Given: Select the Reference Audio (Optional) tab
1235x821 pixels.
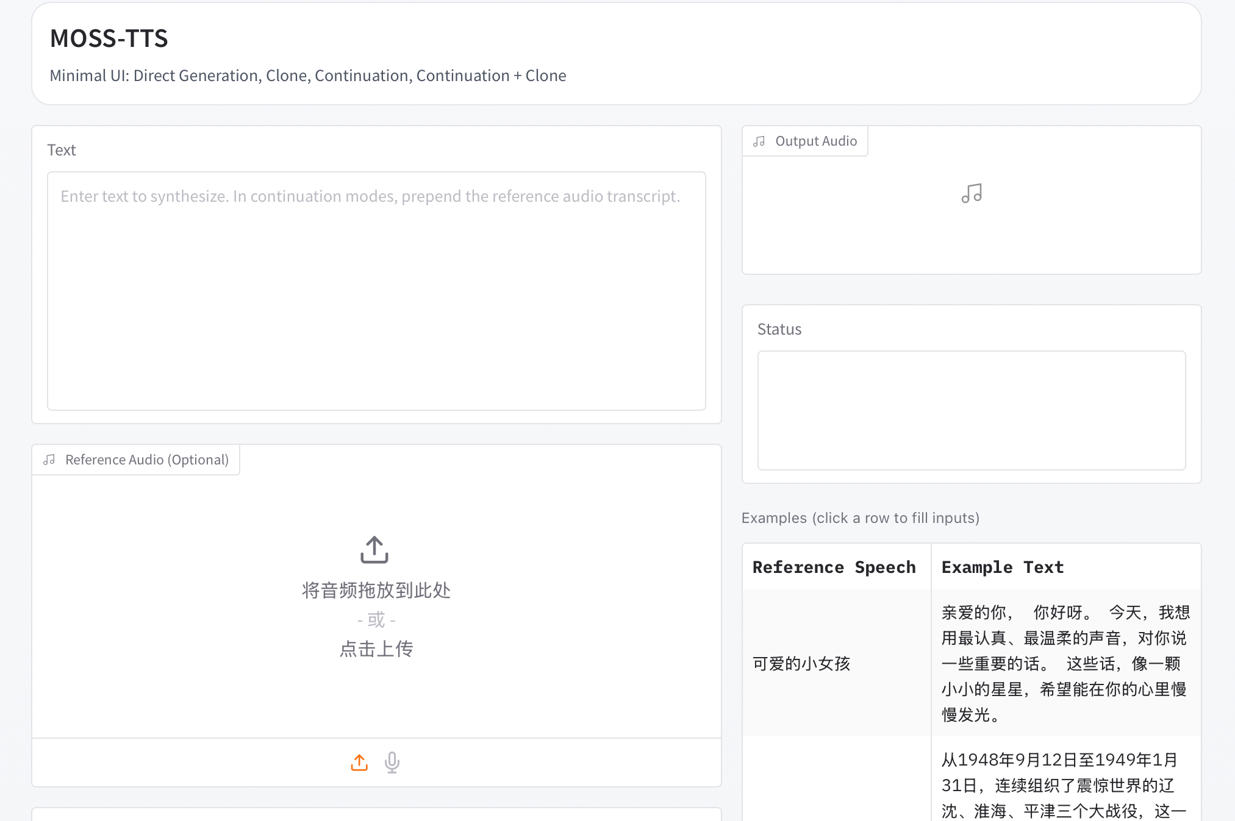Looking at the screenshot, I should (x=135, y=459).
